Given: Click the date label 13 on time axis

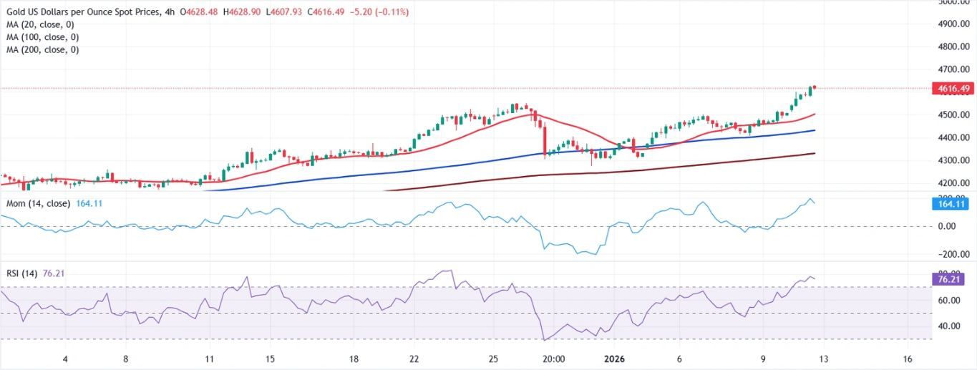Looking at the screenshot, I should click(x=824, y=359).
